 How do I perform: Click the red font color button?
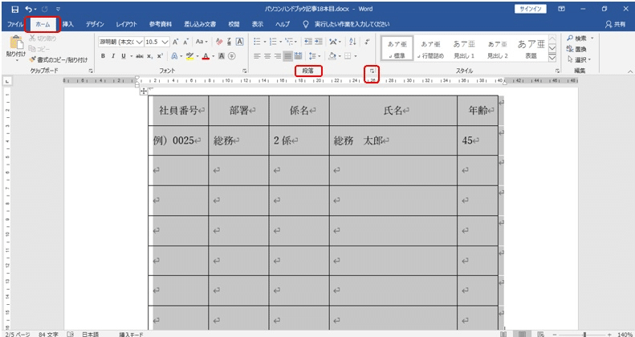(x=206, y=56)
